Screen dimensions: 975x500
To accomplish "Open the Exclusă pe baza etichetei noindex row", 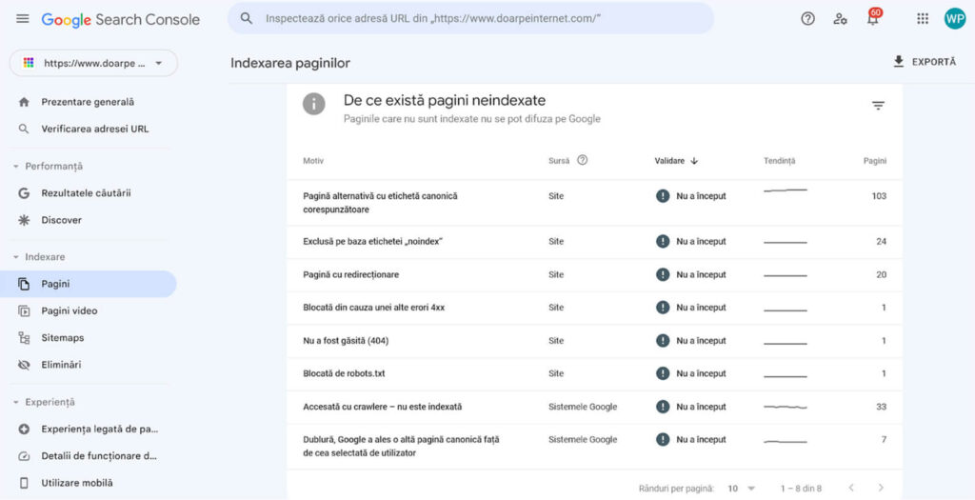I will [x=594, y=242].
